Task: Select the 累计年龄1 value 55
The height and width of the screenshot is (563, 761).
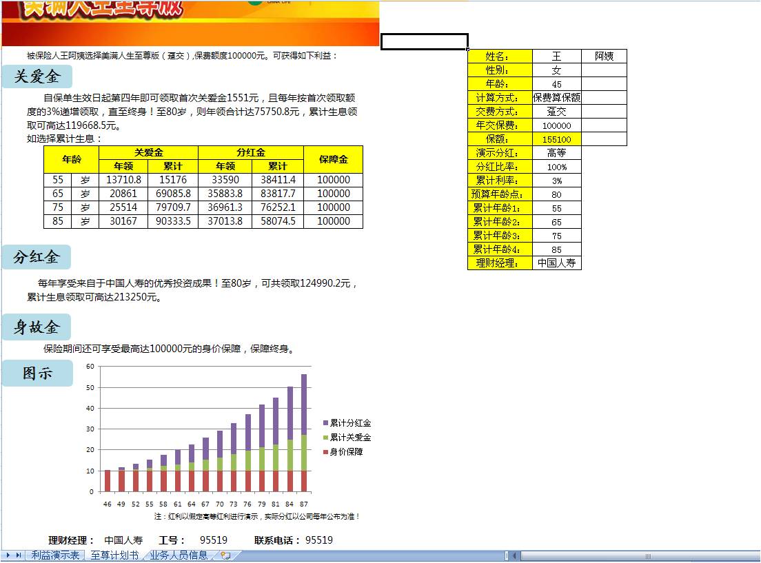Action: (557, 208)
